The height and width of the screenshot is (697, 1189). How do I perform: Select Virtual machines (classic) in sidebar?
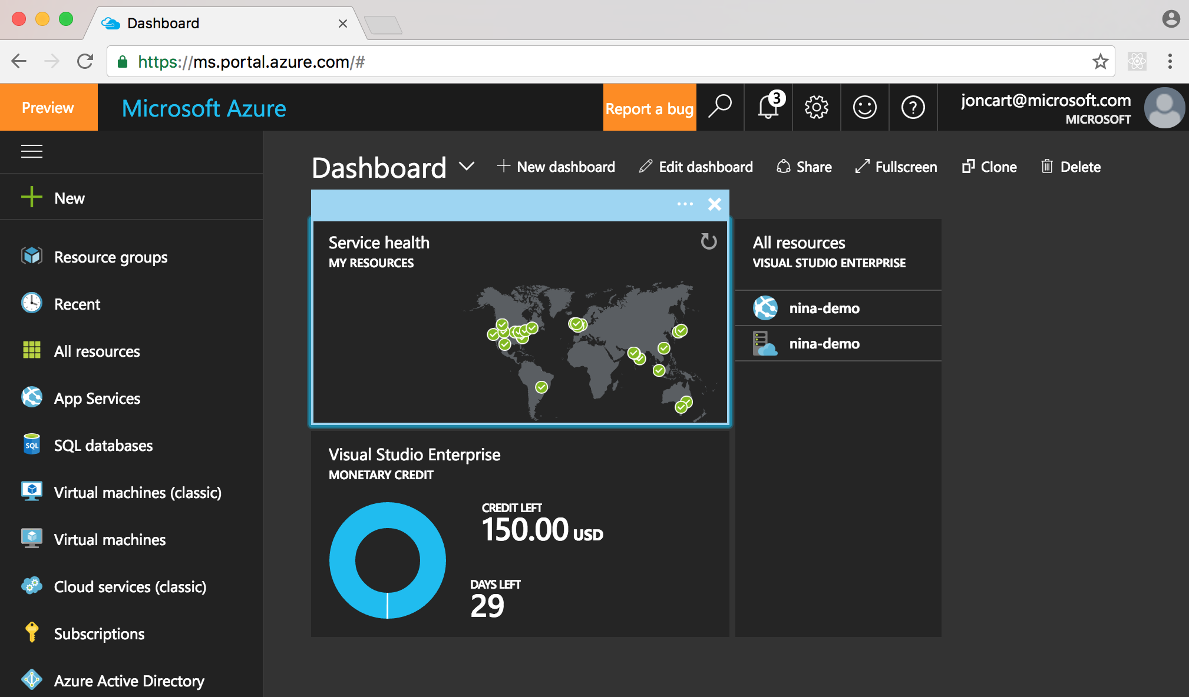coord(137,493)
